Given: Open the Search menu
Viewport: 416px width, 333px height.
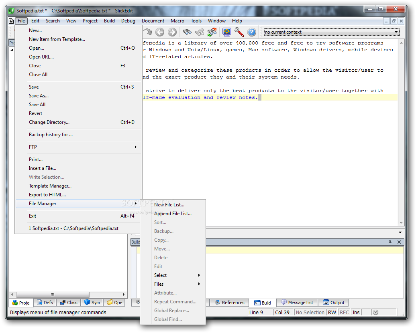Looking at the screenshot, I should click(53, 21).
